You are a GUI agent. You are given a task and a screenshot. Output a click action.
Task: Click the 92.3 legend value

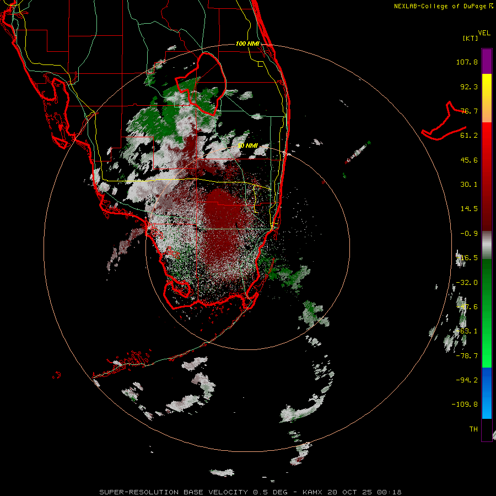[x=469, y=87]
